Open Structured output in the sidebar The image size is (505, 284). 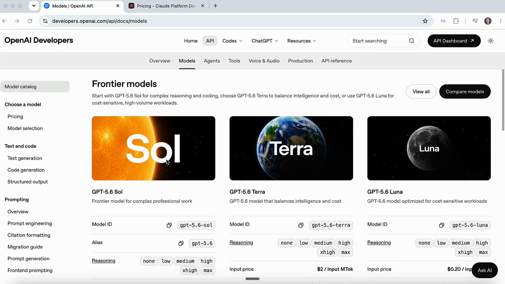click(x=28, y=182)
